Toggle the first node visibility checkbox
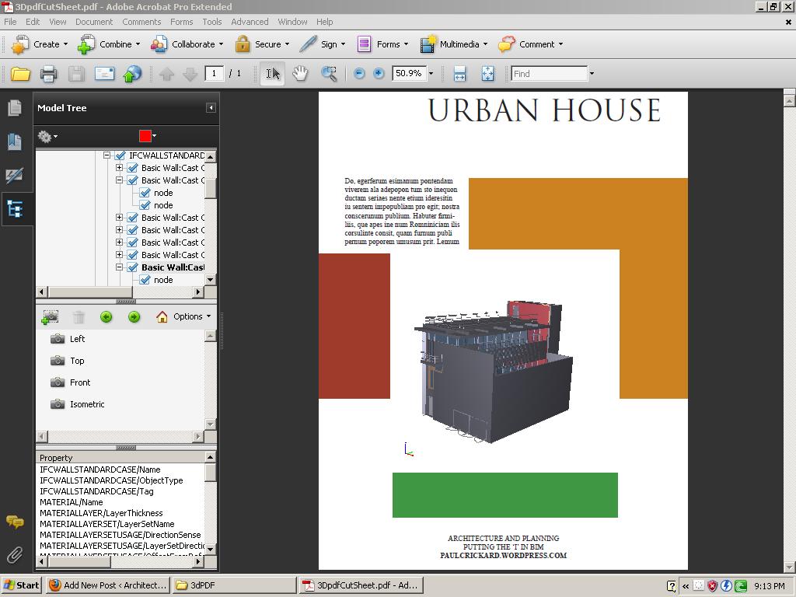Screen dimensions: 796x597 pyautogui.click(x=145, y=193)
